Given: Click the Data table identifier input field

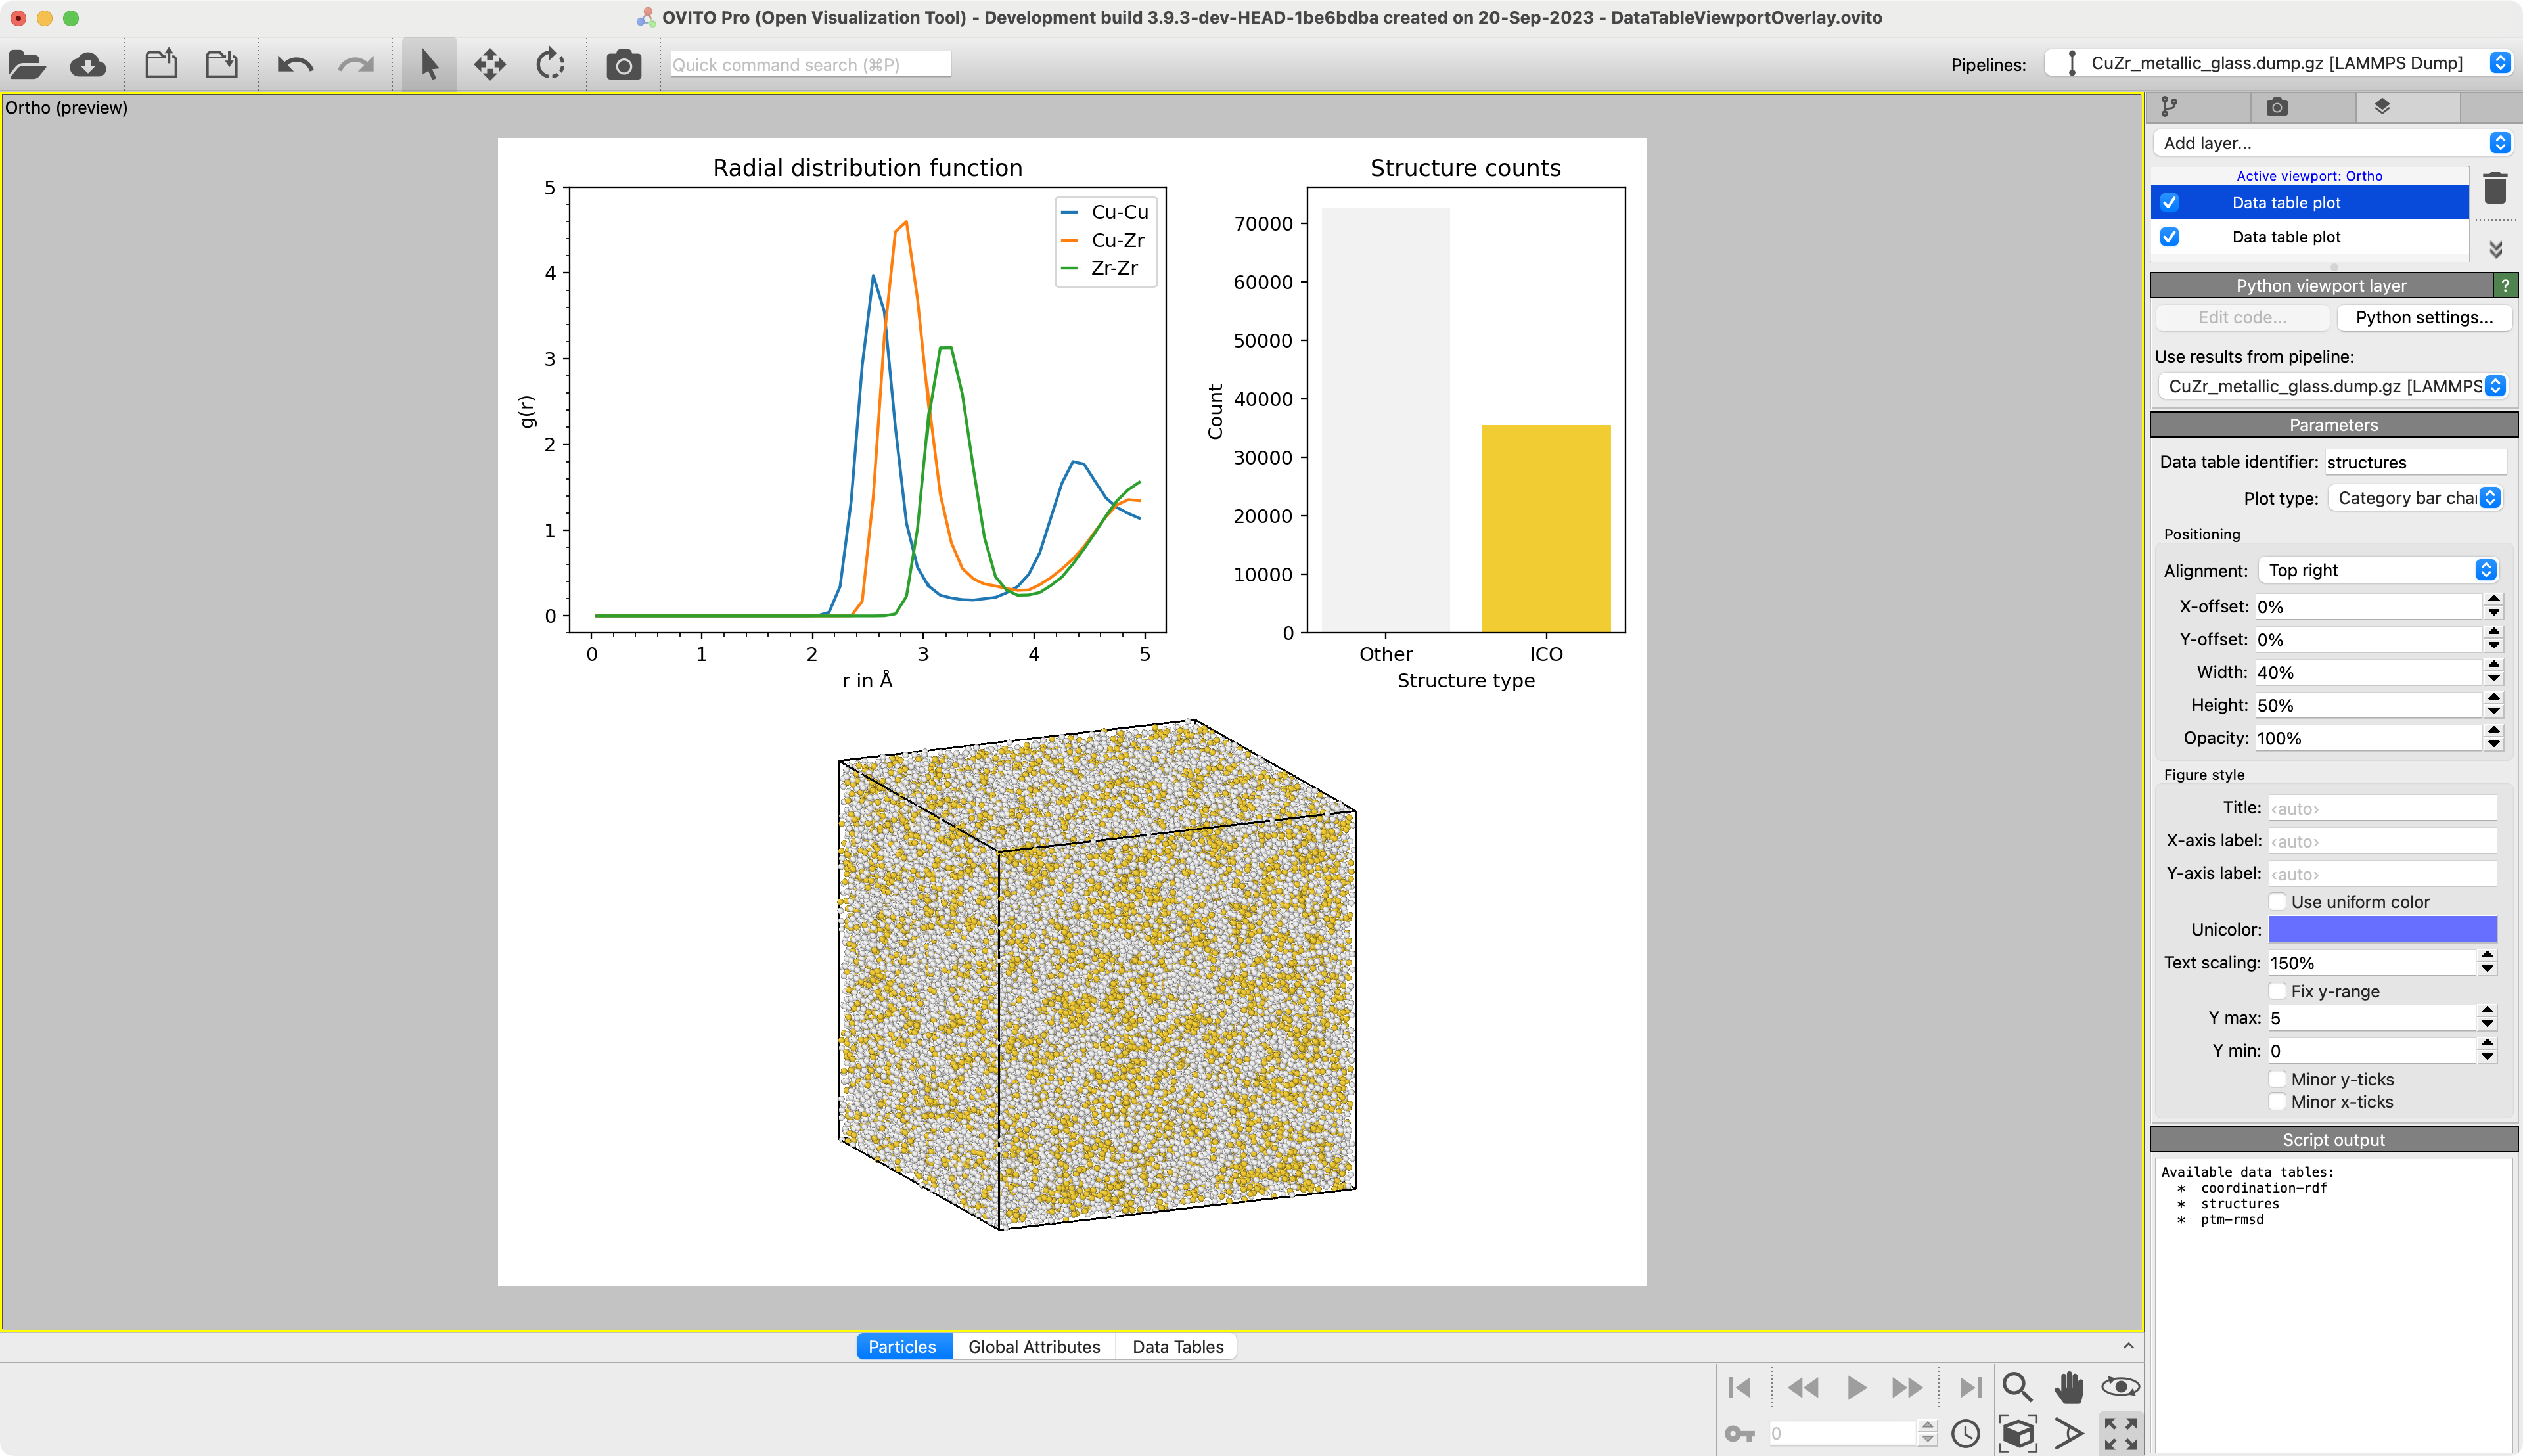Looking at the screenshot, I should (x=2414, y=462).
